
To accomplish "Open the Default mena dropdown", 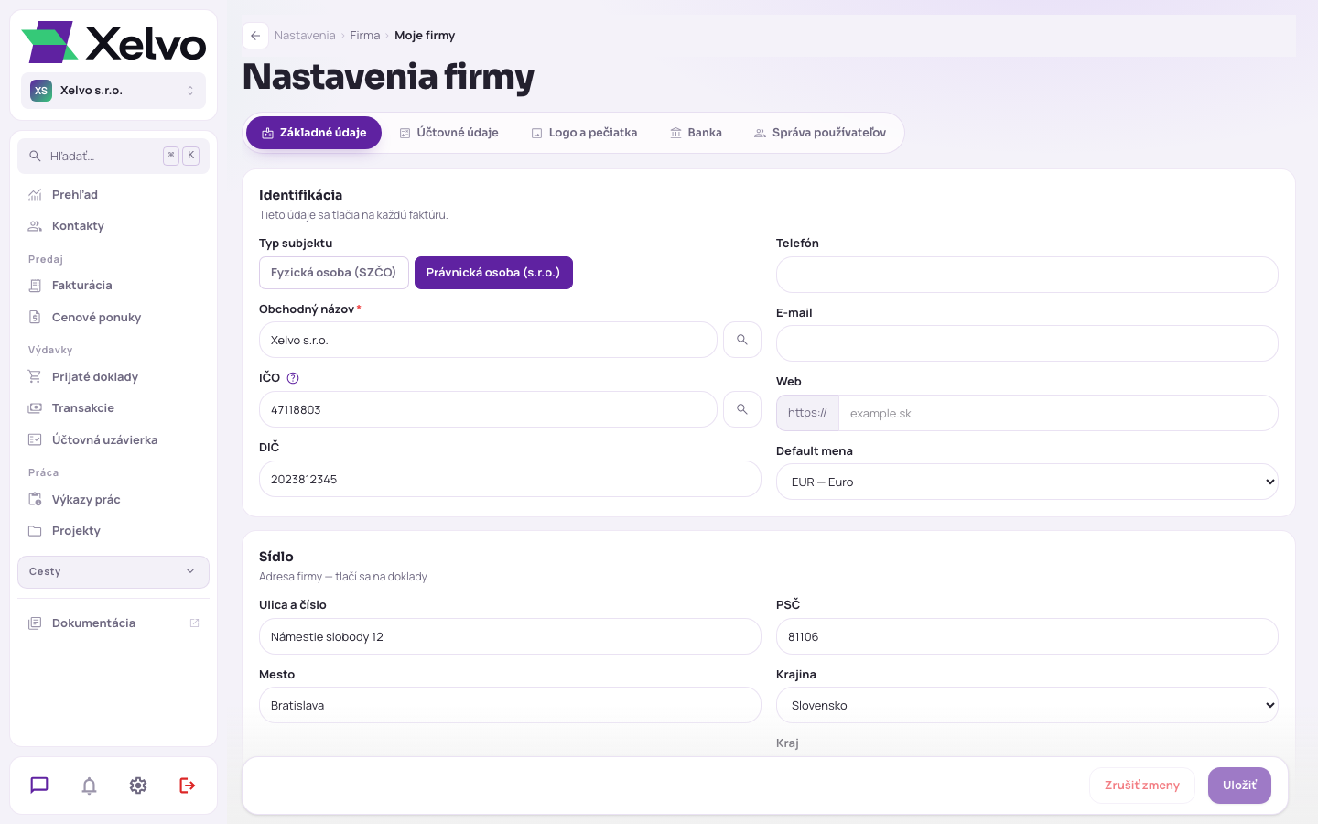I will pos(1027,482).
